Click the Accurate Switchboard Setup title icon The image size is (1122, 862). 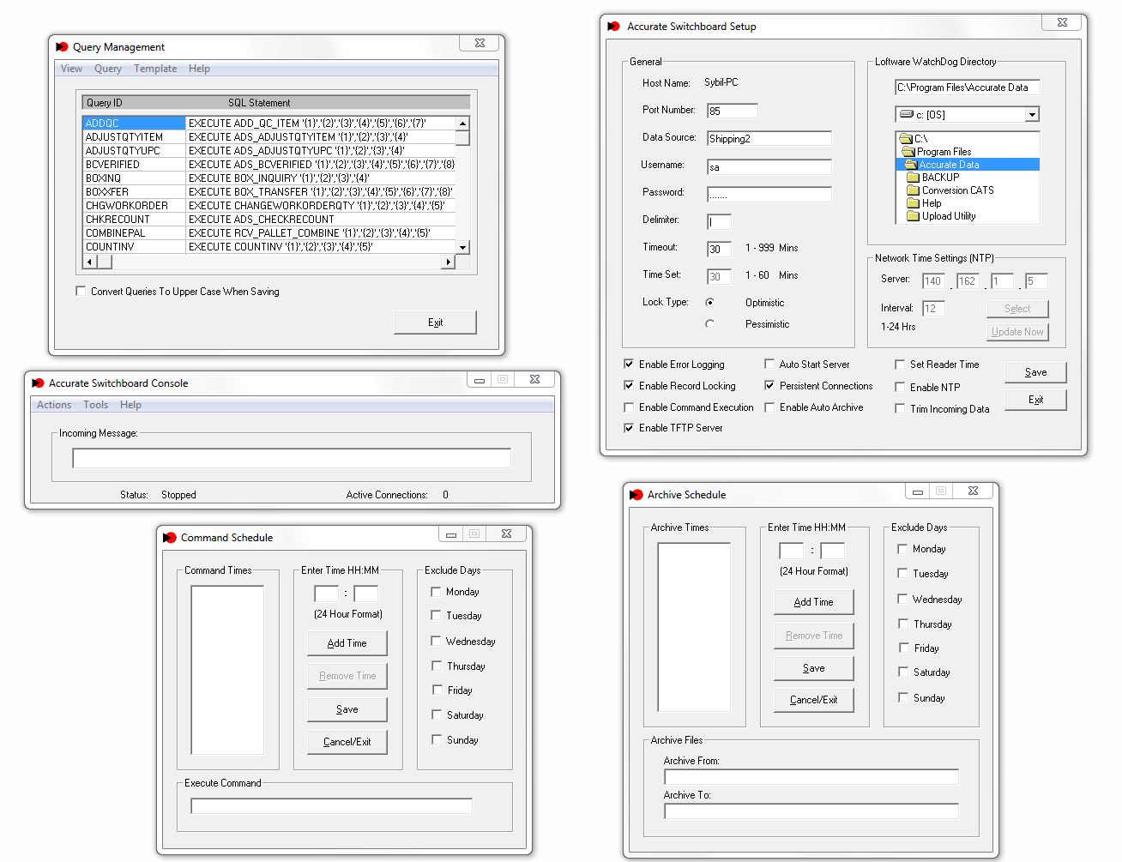[x=613, y=27]
